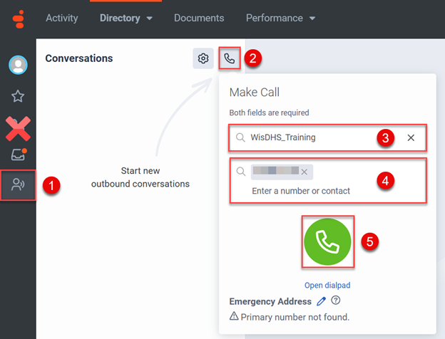
Task: Expand the Directory dropdown
Action: 126,18
